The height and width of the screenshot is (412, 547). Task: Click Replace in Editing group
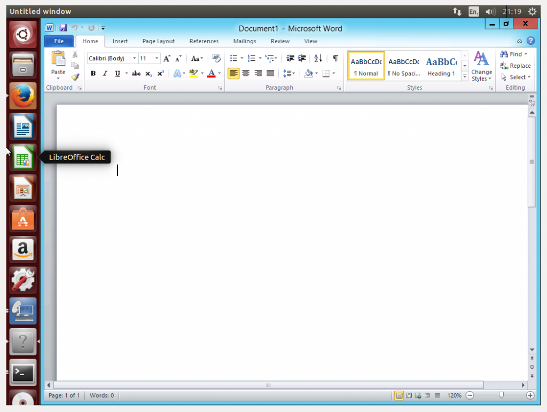[x=515, y=66]
